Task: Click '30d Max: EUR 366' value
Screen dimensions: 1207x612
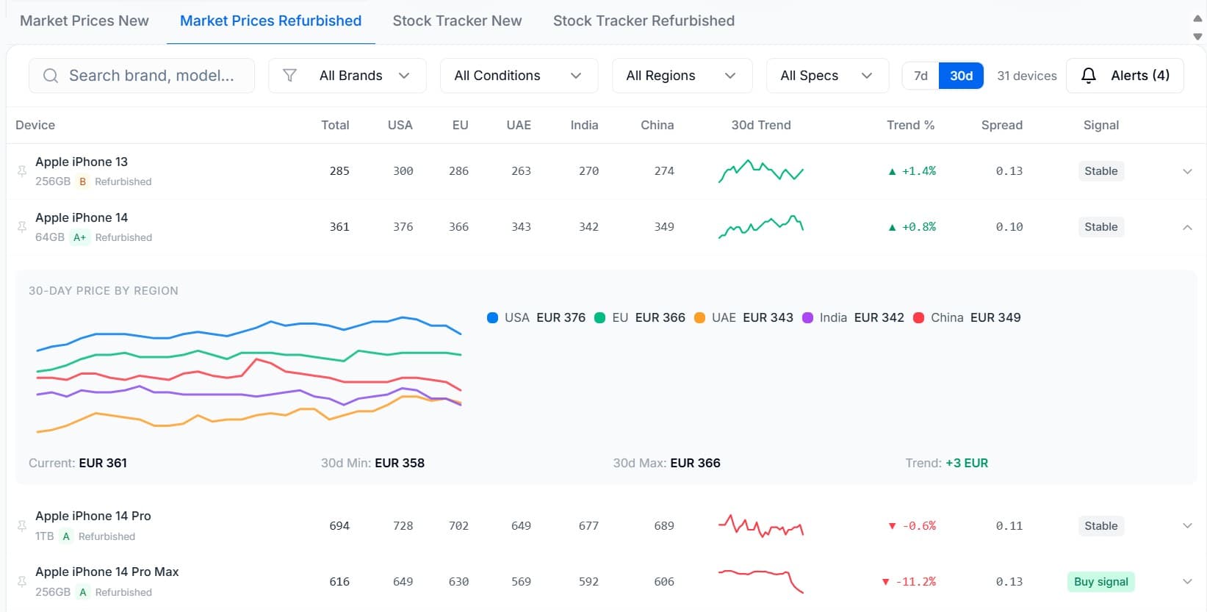Action: coord(666,463)
